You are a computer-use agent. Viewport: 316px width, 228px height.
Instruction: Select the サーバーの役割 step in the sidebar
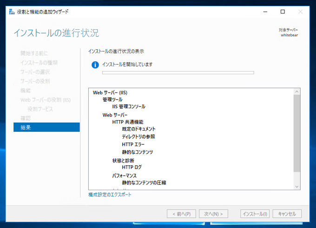click(35, 81)
